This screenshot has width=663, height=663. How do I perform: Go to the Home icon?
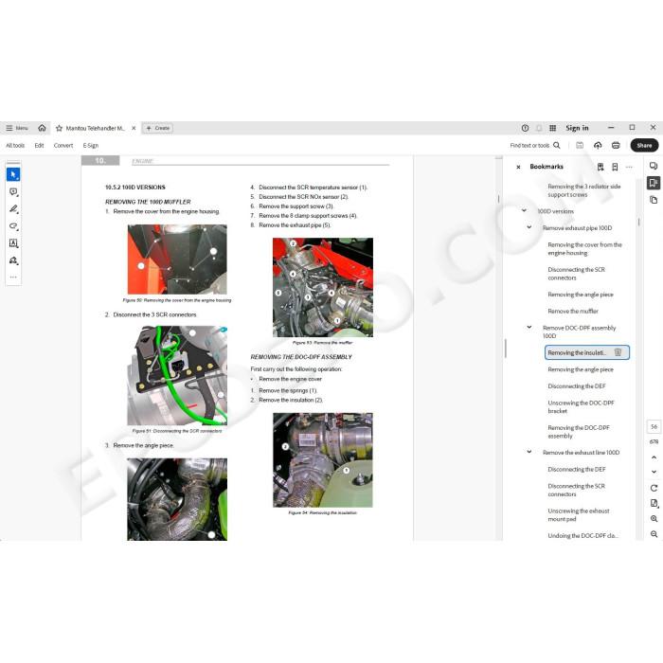pos(42,128)
